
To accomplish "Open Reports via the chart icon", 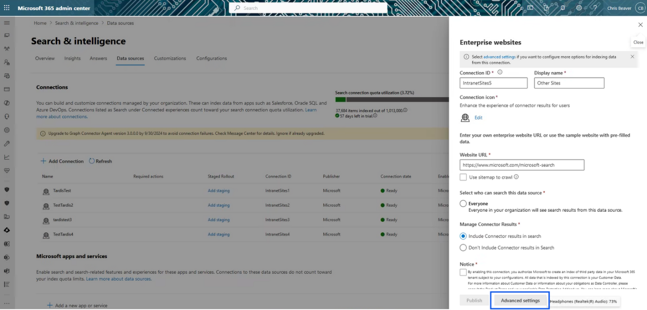I will coord(7,157).
